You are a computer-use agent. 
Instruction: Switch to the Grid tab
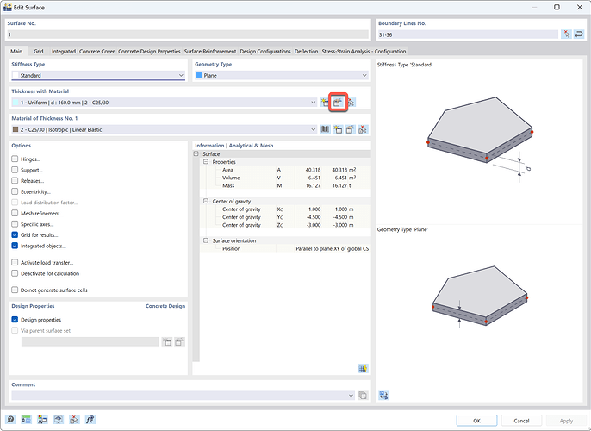tap(39, 51)
